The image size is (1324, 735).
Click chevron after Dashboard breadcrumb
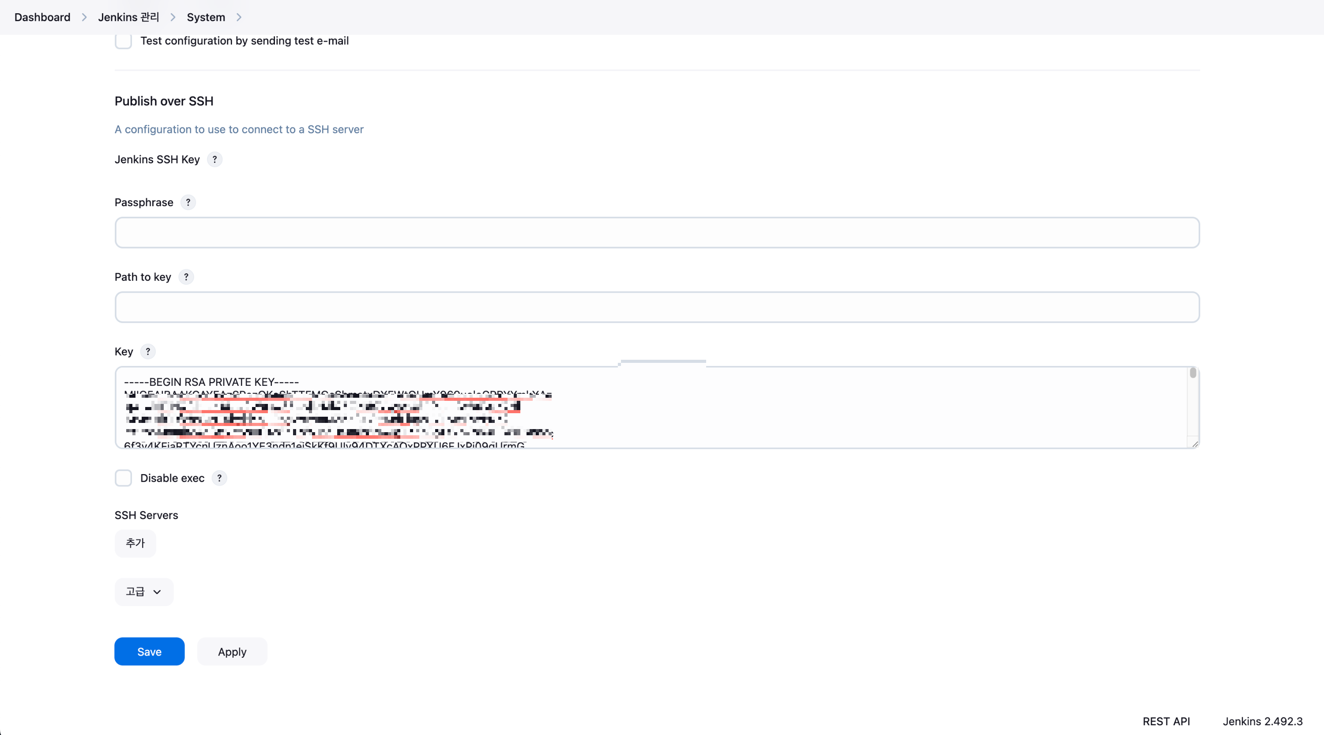click(84, 18)
